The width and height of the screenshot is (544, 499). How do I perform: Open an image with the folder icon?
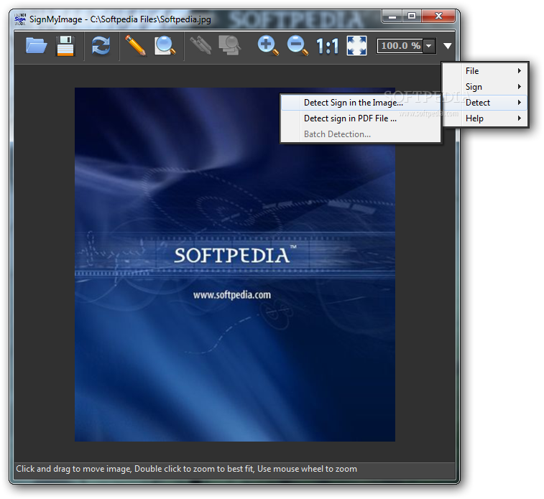[37, 46]
